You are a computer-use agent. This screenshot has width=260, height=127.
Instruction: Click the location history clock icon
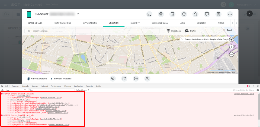[136, 78]
